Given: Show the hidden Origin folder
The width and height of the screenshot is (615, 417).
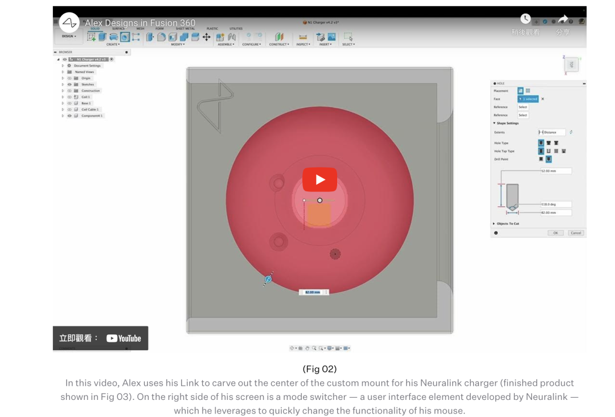Looking at the screenshot, I should click(x=69, y=78).
